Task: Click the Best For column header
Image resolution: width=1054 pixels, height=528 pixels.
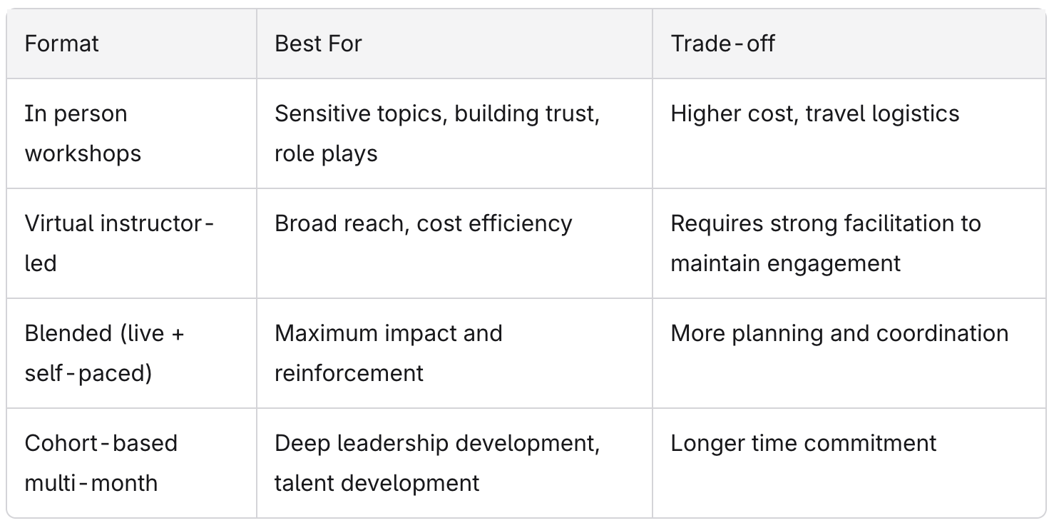Action: 454,44
